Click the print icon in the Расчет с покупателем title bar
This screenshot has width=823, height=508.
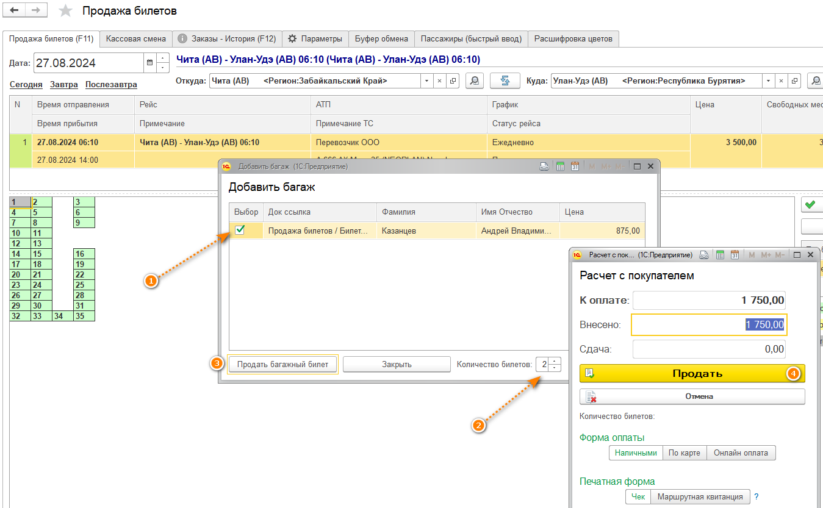click(x=705, y=255)
